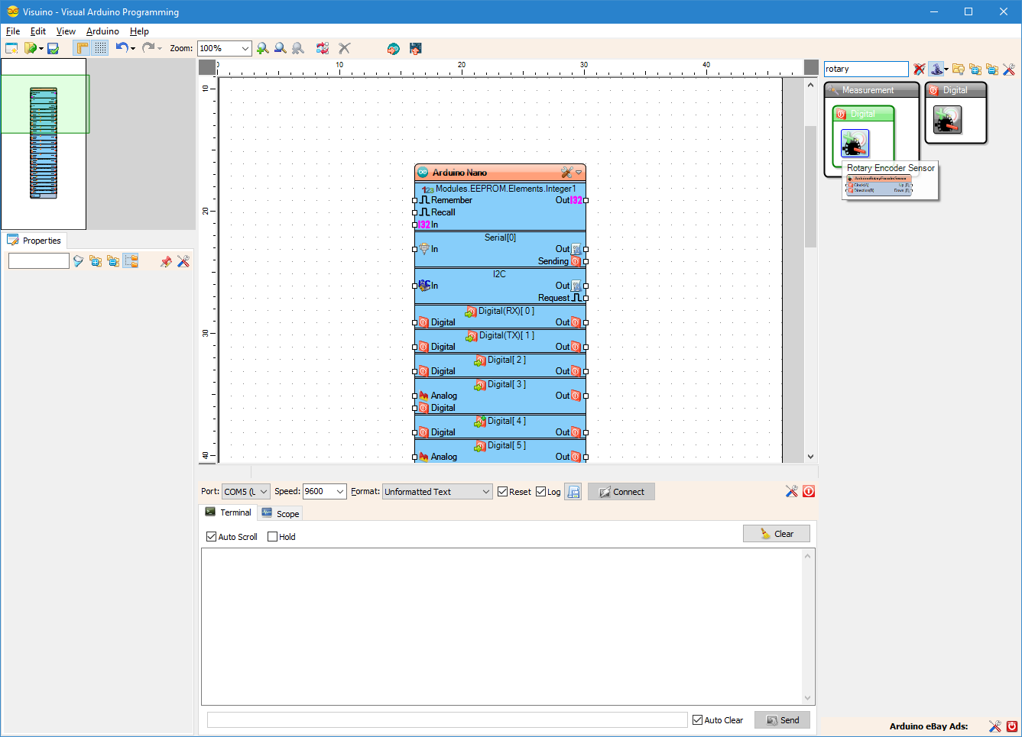Select rotary encoder component in Digital group
Viewport: 1022px width, 737px height.
pos(947,119)
